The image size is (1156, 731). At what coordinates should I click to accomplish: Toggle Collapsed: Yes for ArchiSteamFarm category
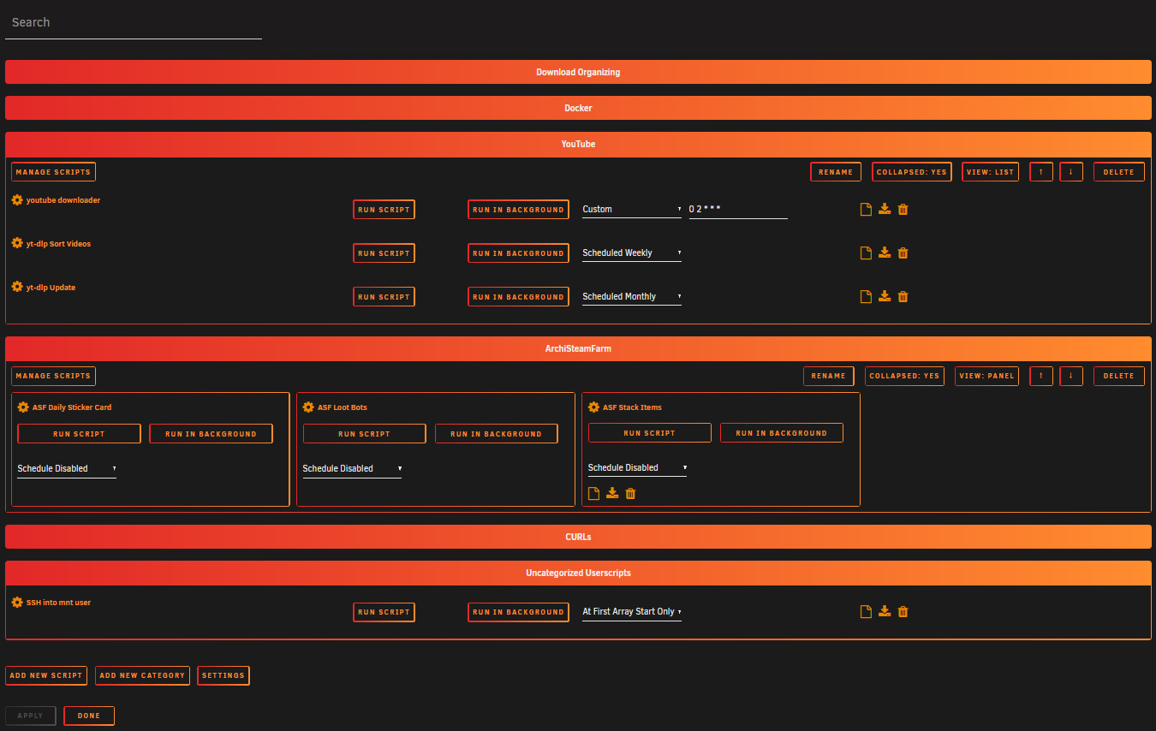904,376
